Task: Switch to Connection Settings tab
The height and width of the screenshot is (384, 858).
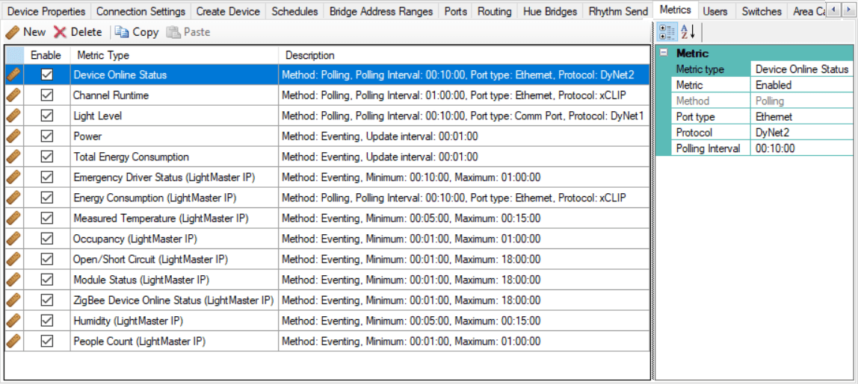Action: 140,11
